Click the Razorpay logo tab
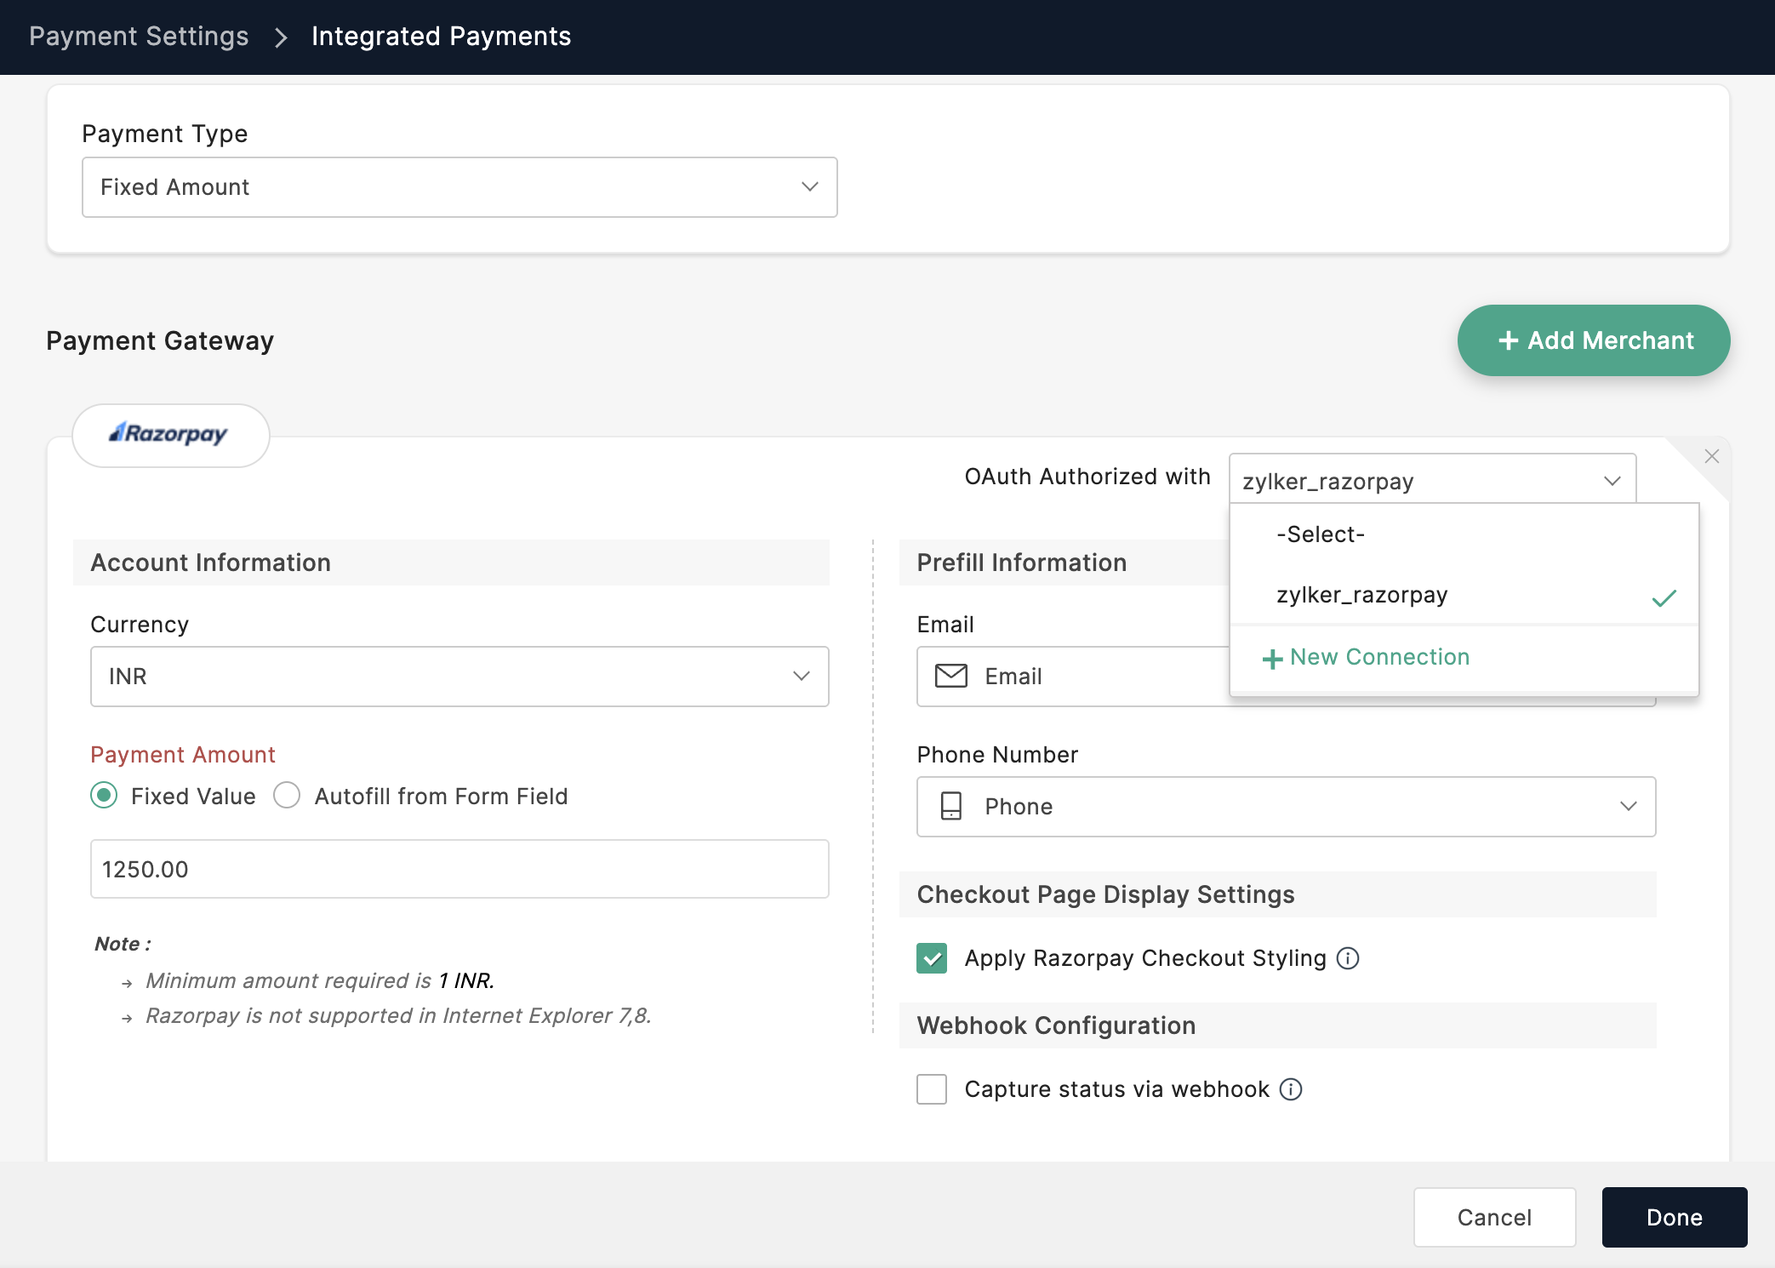This screenshot has width=1775, height=1268. (170, 435)
